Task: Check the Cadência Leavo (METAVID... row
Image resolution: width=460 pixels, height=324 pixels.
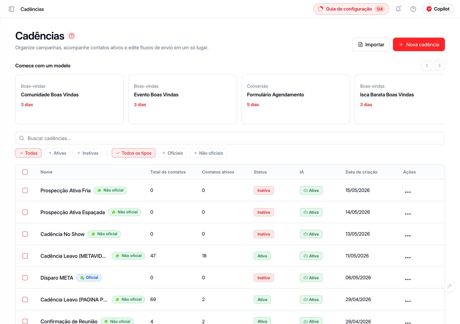Action: pyautogui.click(x=25, y=256)
